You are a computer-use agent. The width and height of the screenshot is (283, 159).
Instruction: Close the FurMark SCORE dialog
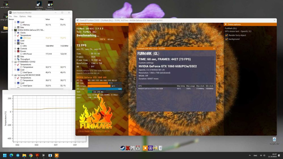pyautogui.click(x=214, y=49)
